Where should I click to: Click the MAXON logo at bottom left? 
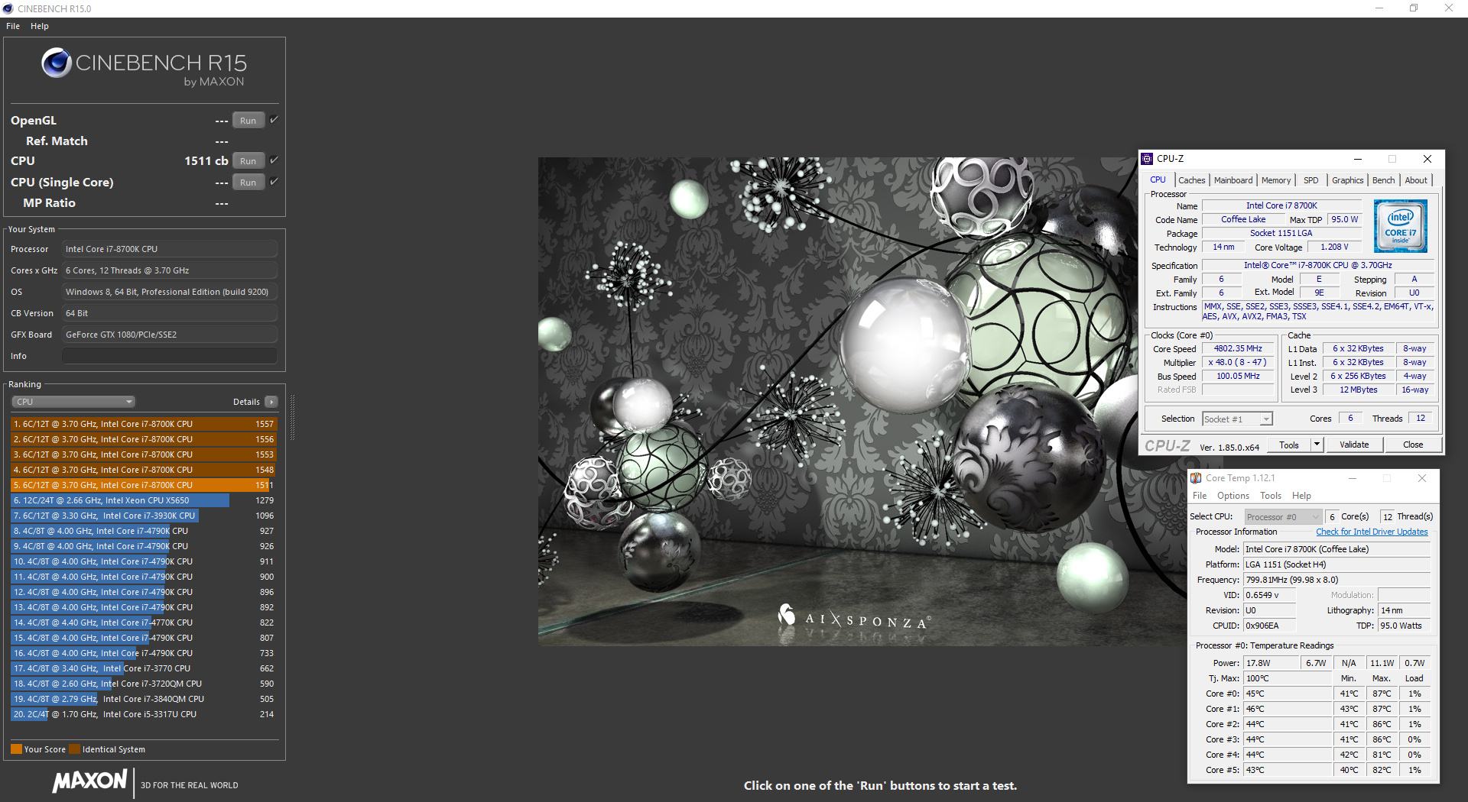pyautogui.click(x=89, y=781)
